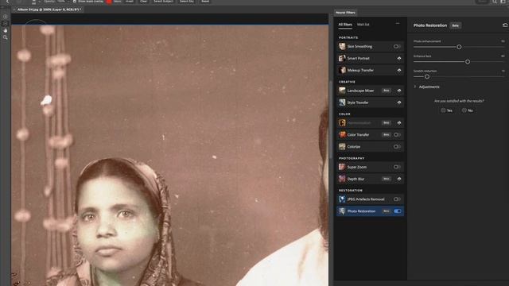Screen dimensions: 509x286
Task: Switch to the All filters tab
Action: point(345,25)
